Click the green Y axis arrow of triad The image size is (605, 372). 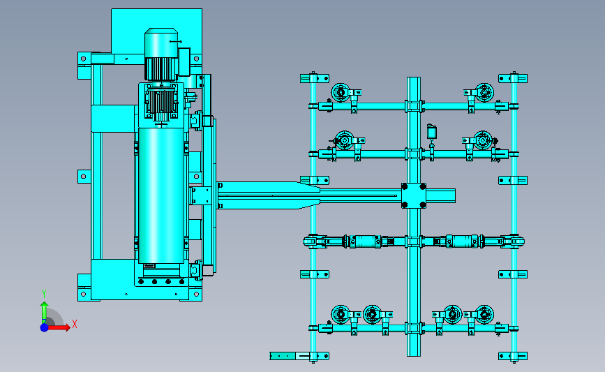tap(45, 313)
